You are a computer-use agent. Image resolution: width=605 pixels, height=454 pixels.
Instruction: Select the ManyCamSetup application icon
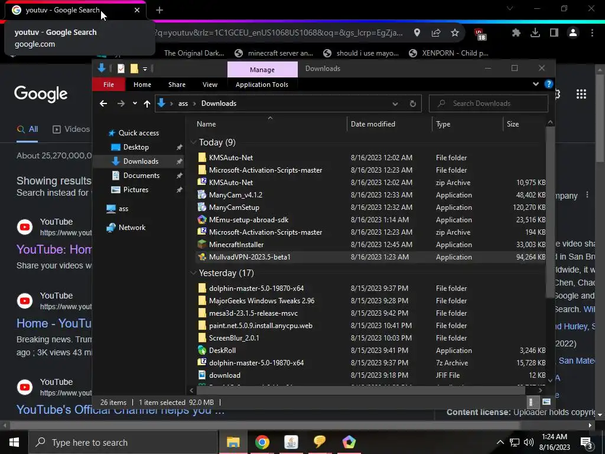click(202, 207)
